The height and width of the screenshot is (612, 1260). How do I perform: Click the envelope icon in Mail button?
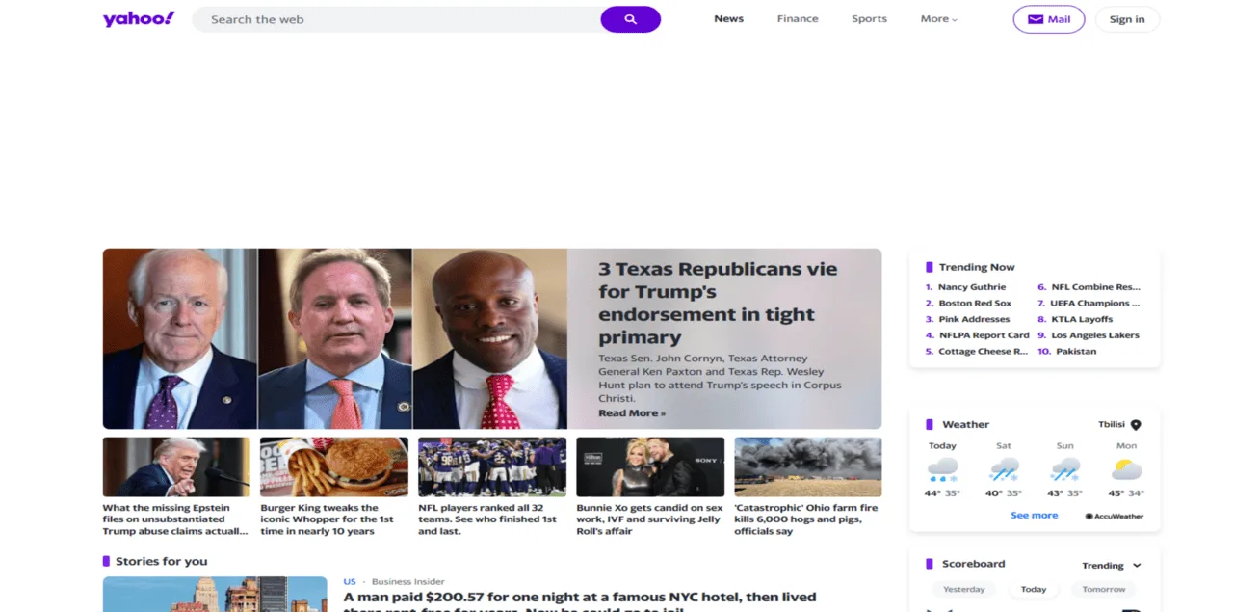click(1036, 19)
